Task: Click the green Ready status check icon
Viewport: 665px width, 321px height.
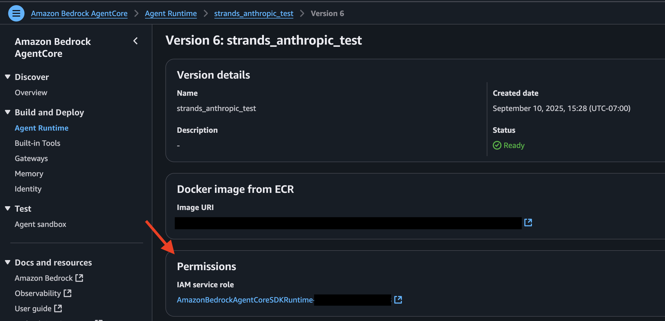Action: click(x=497, y=146)
